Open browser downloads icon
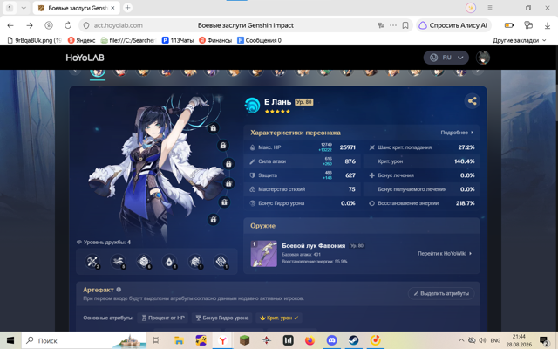The height and width of the screenshot is (349, 558). click(548, 25)
